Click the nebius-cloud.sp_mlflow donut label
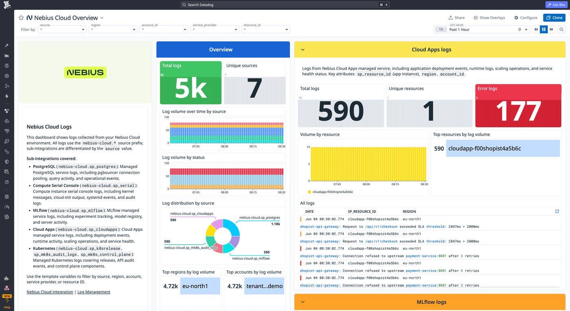570x311 pixels. pos(251,258)
